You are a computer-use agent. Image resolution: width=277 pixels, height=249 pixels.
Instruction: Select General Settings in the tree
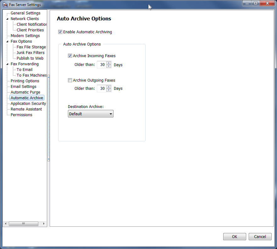(25, 13)
